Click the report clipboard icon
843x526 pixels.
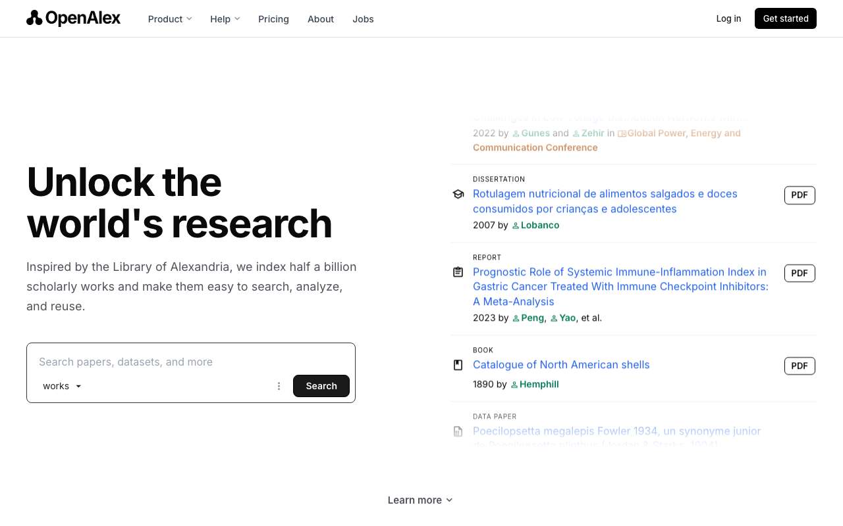(x=458, y=272)
